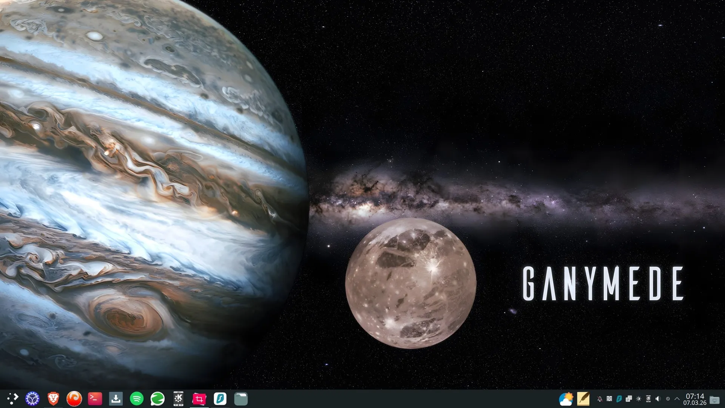Launch Spotify from the taskbar

tap(137, 399)
